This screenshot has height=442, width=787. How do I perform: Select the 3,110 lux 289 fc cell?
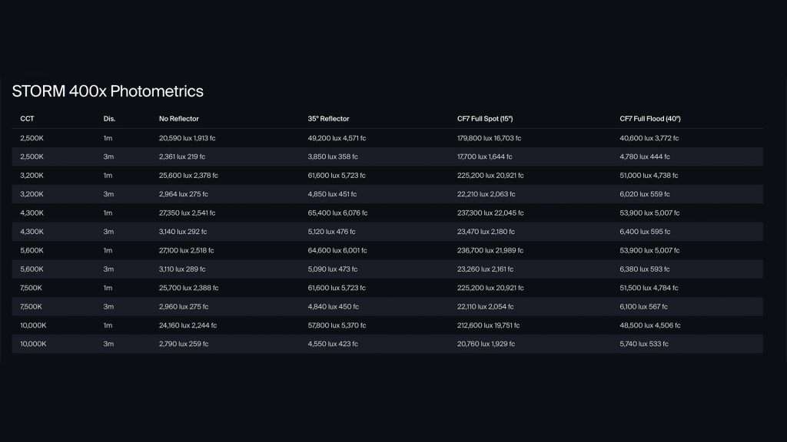(182, 269)
